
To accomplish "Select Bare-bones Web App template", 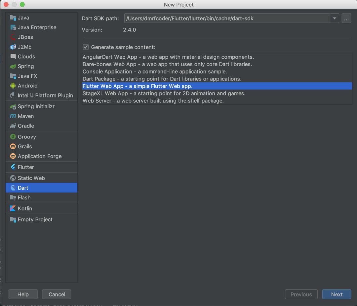I will click(217, 64).
